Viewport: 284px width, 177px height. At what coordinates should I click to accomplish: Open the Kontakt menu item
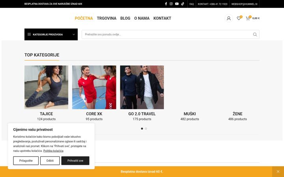[162, 18]
